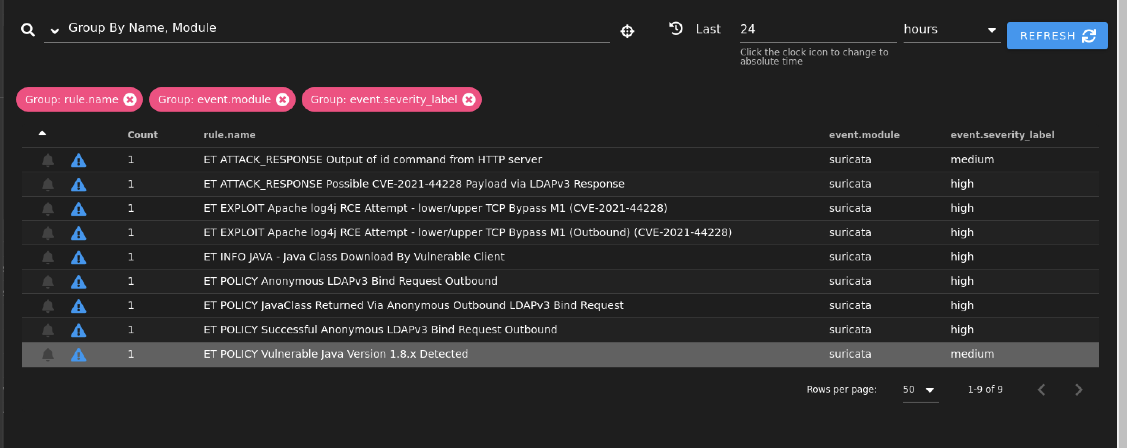Remove the Group: event.module filter chip
The image size is (1127, 448).
pyautogui.click(x=283, y=99)
